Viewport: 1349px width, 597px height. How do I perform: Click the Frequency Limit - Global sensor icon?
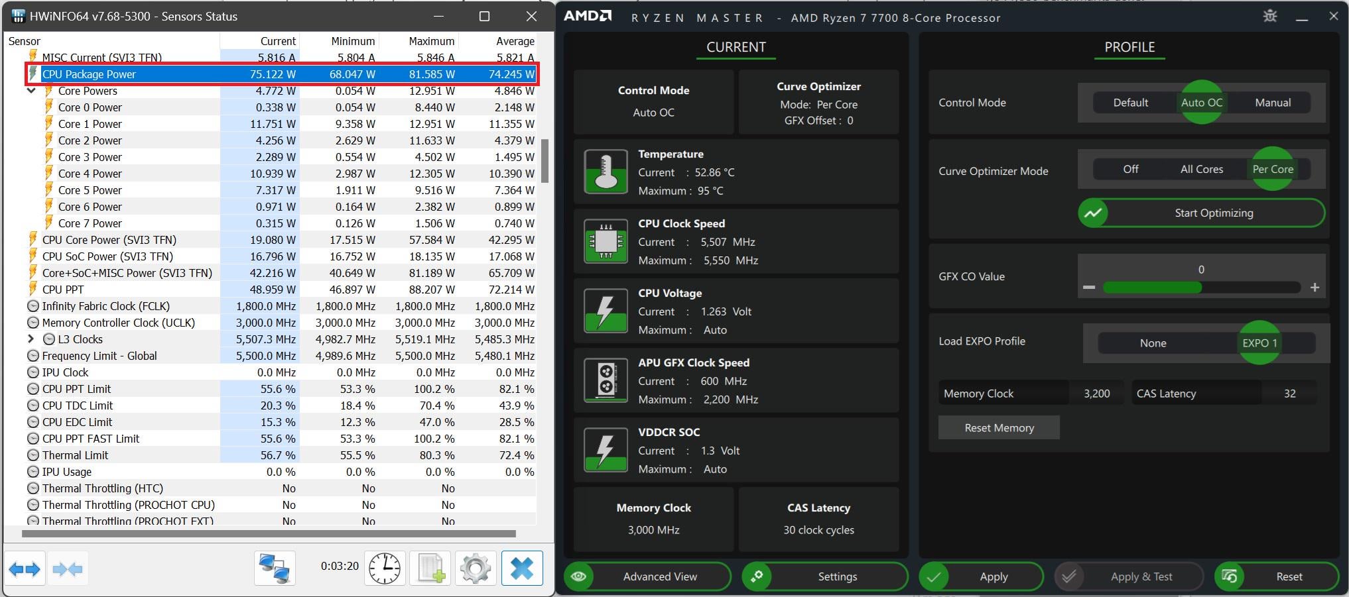(x=32, y=356)
